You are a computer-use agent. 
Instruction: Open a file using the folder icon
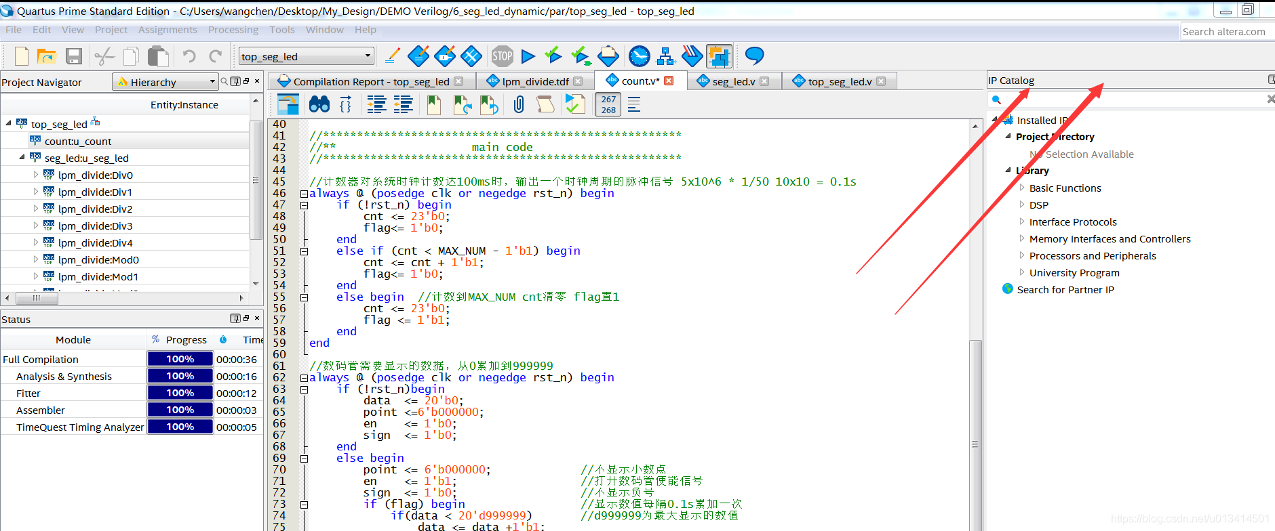pos(47,56)
